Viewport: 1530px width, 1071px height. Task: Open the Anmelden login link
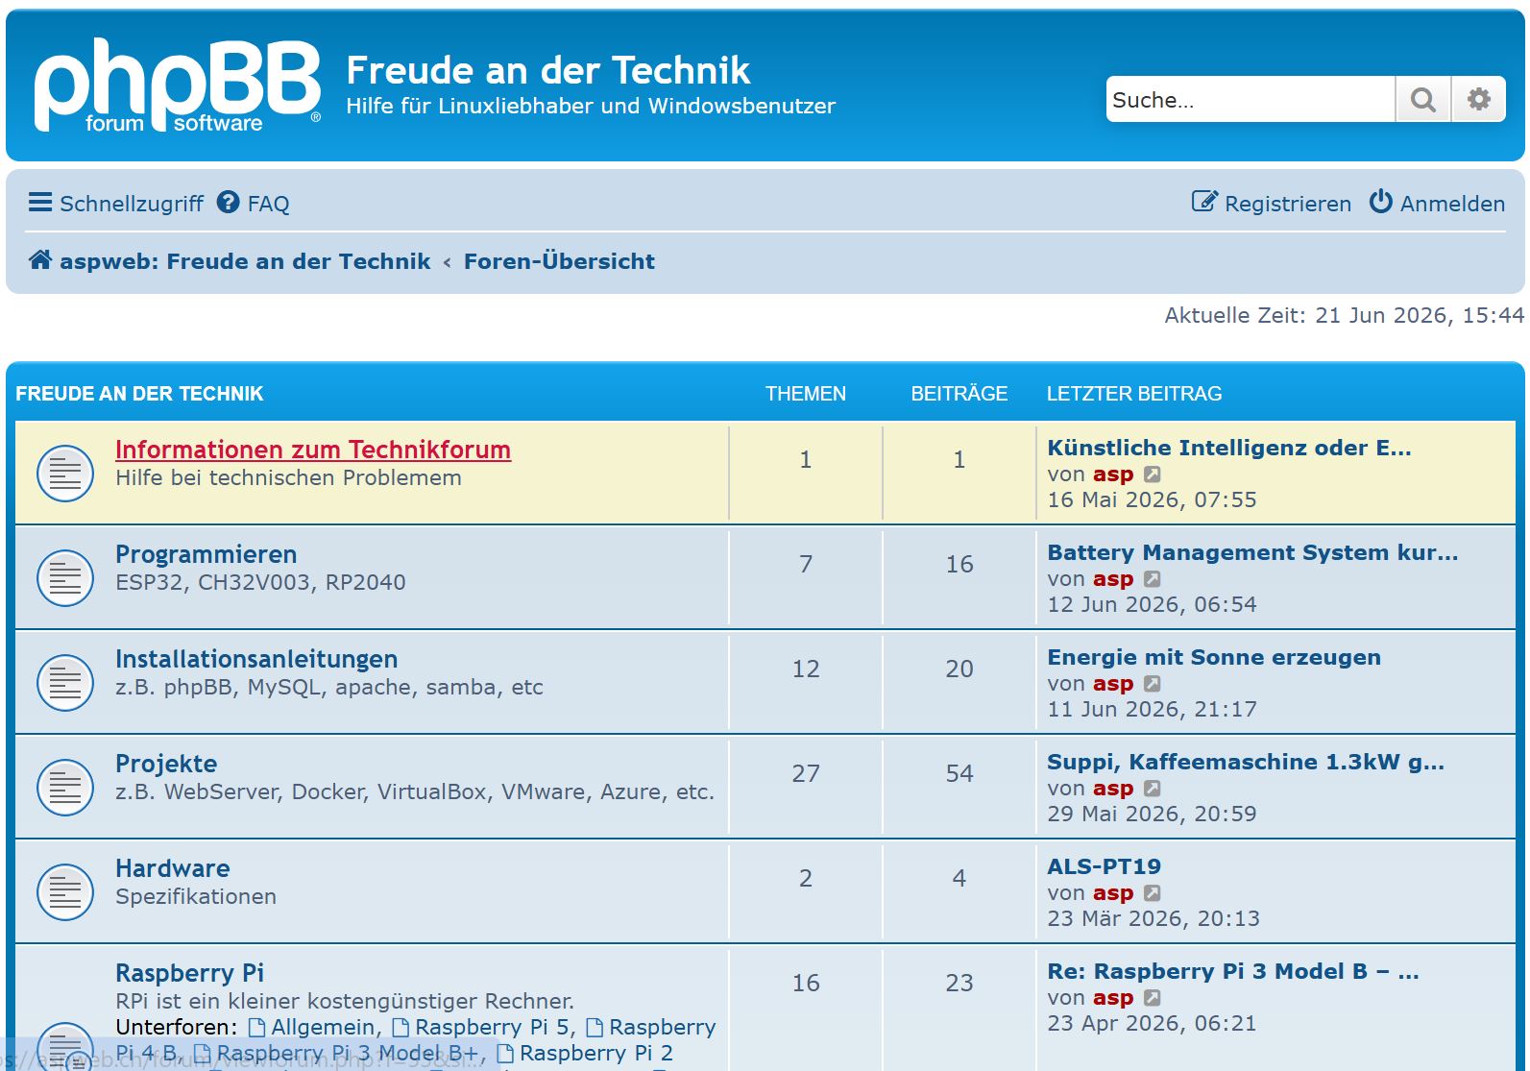coord(1438,203)
